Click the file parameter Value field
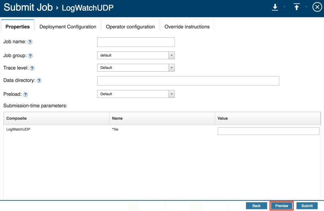The width and height of the screenshot is (324, 211). (268, 131)
